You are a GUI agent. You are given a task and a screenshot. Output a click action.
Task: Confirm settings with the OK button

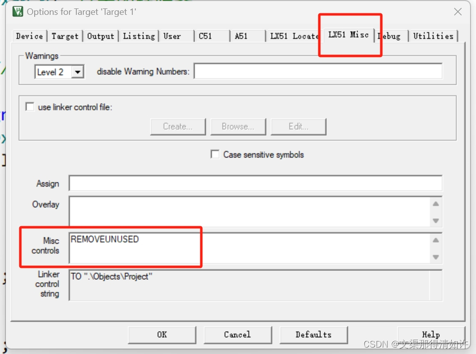click(x=162, y=335)
